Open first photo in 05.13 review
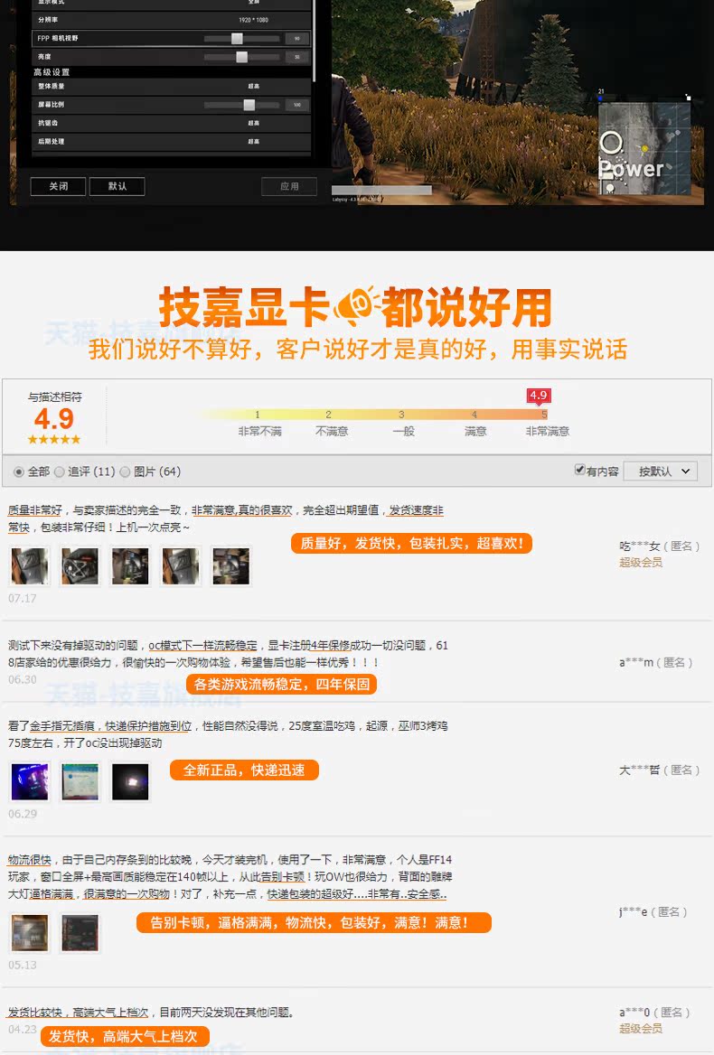 click(30, 932)
